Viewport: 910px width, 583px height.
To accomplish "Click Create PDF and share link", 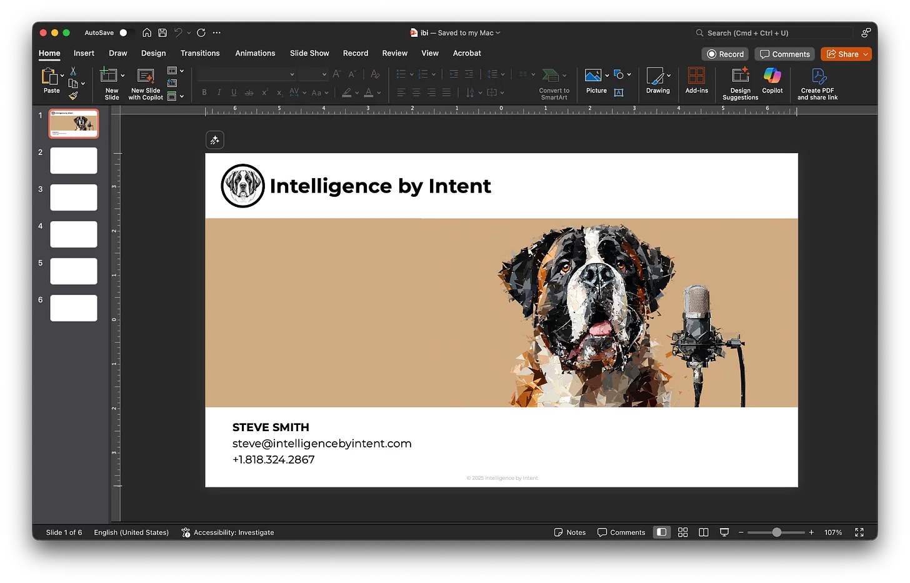I will click(817, 77).
